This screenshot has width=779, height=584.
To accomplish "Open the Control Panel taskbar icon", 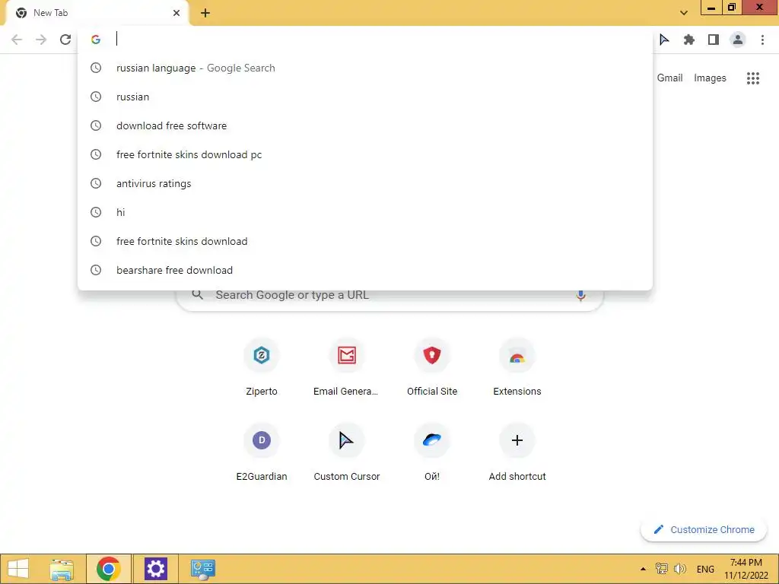I will (202, 569).
